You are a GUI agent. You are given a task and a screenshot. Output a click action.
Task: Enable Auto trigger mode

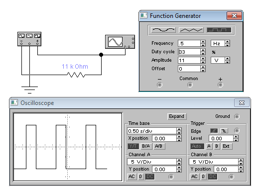(197, 146)
